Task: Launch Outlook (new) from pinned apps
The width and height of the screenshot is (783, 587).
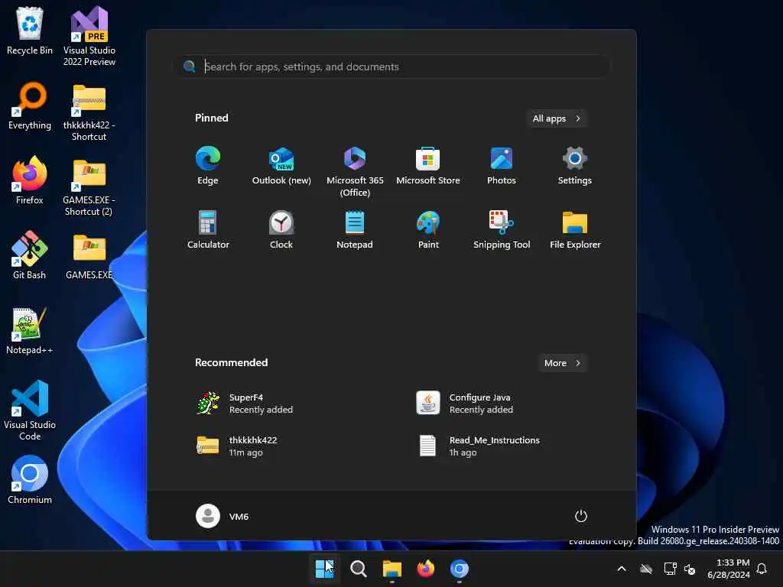Action: click(281, 166)
